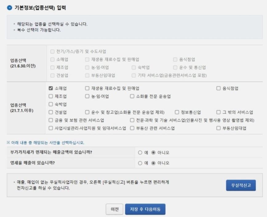Click the 무실적사업자 guidance text

point(93,185)
